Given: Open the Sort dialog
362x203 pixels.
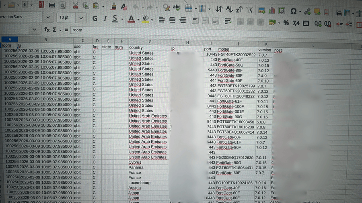Looking at the screenshot, I should tap(219, 9).
